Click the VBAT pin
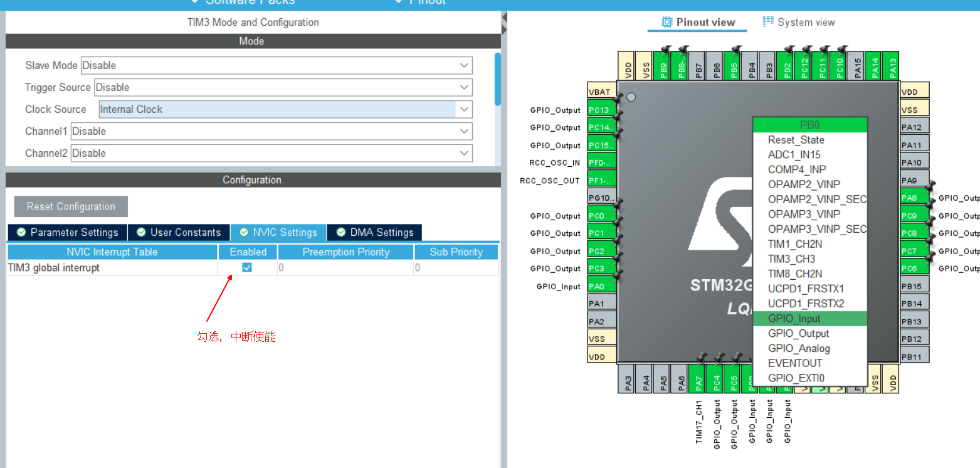980x468 pixels. pyautogui.click(x=601, y=92)
